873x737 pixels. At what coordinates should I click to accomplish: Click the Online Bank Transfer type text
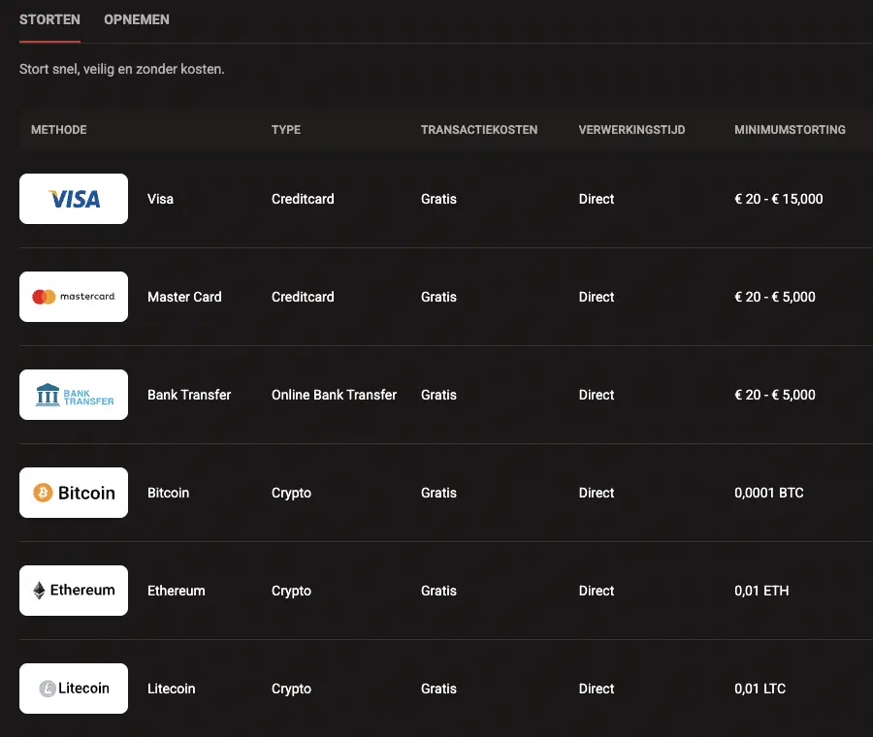334,395
